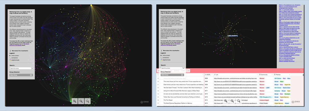Click the Maps theme tag in row 10
This screenshot has width=309, height=111.
282,81
